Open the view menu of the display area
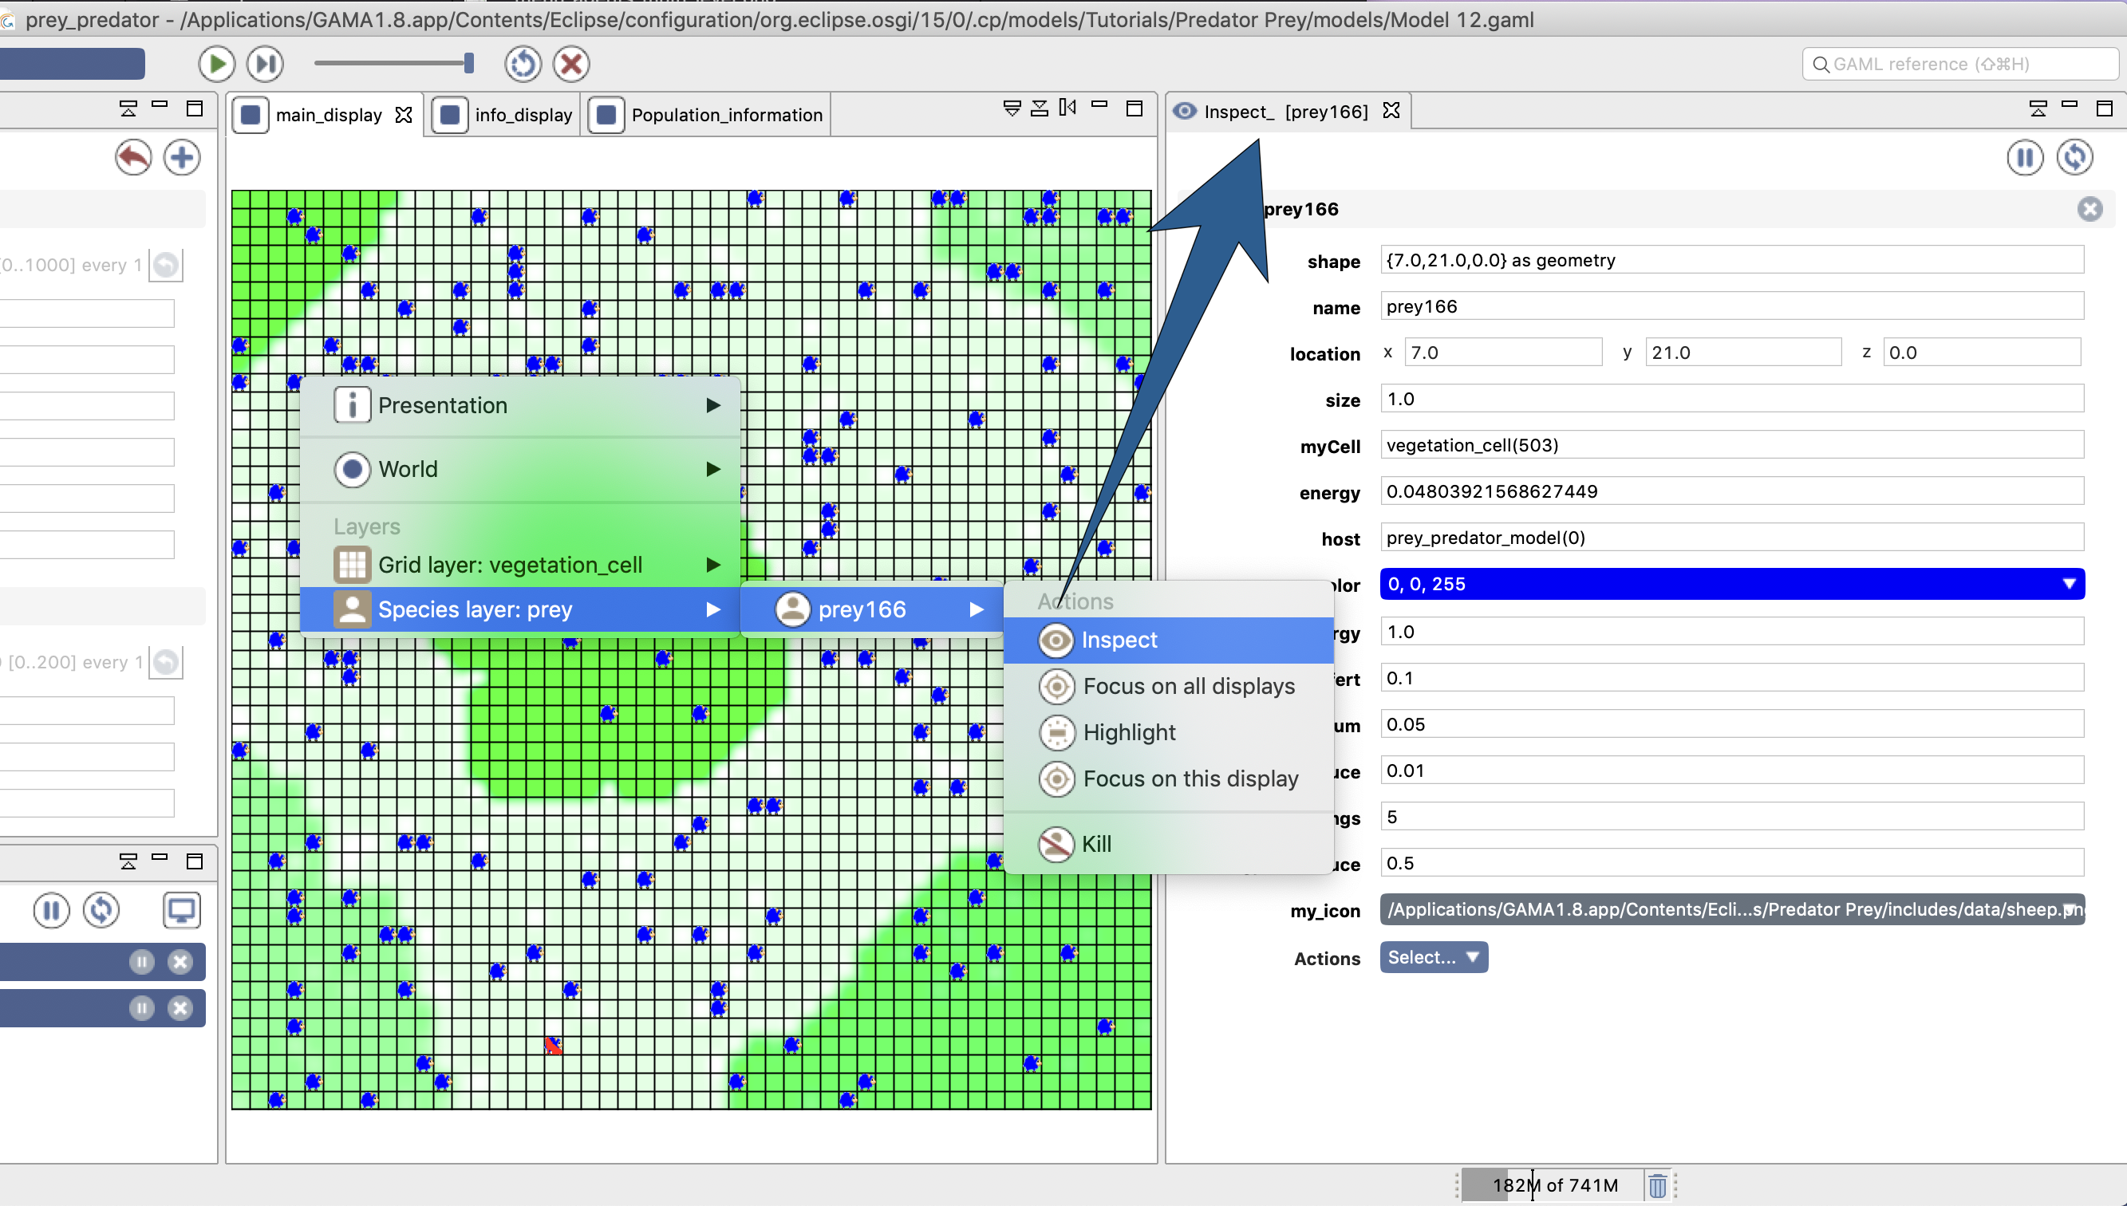 point(1012,108)
